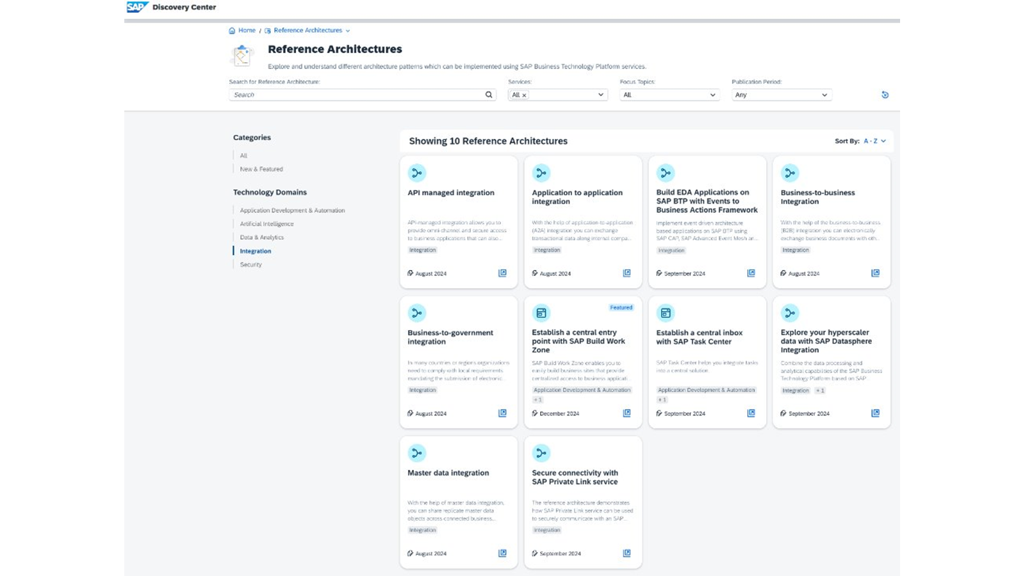Click open icon on Build EDA Applications card

pos(751,273)
